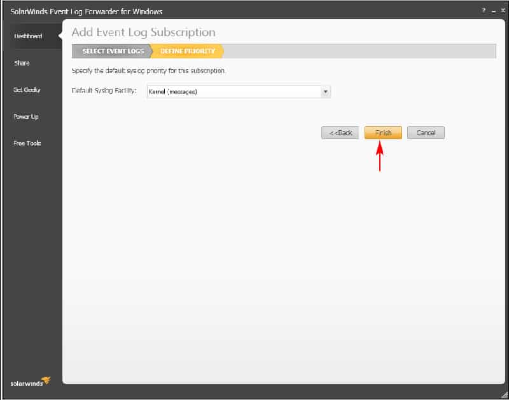Click the Back button
The height and width of the screenshot is (400, 509).
click(340, 133)
